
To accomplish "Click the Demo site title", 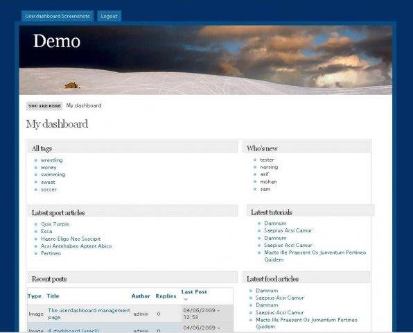I will [x=57, y=41].
